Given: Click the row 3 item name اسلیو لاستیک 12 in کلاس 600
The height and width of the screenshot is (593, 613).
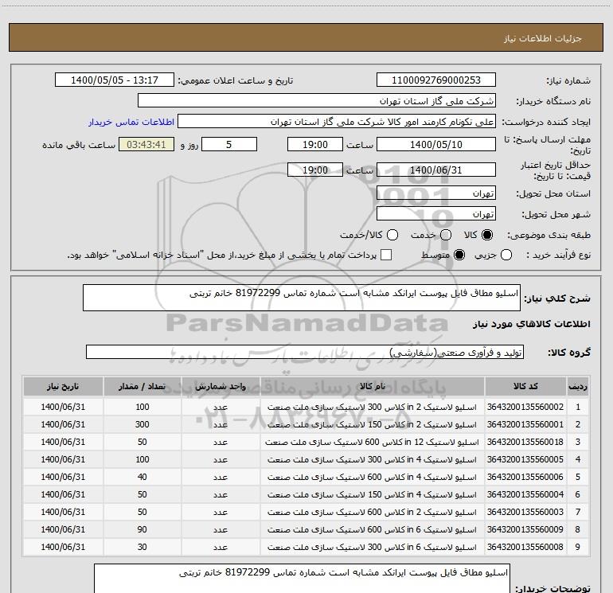Looking at the screenshot, I should (373, 442).
